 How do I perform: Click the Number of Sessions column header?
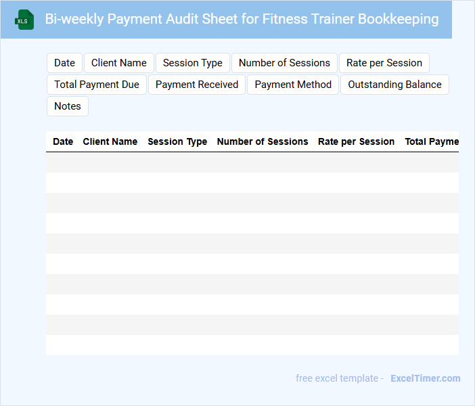coord(263,142)
